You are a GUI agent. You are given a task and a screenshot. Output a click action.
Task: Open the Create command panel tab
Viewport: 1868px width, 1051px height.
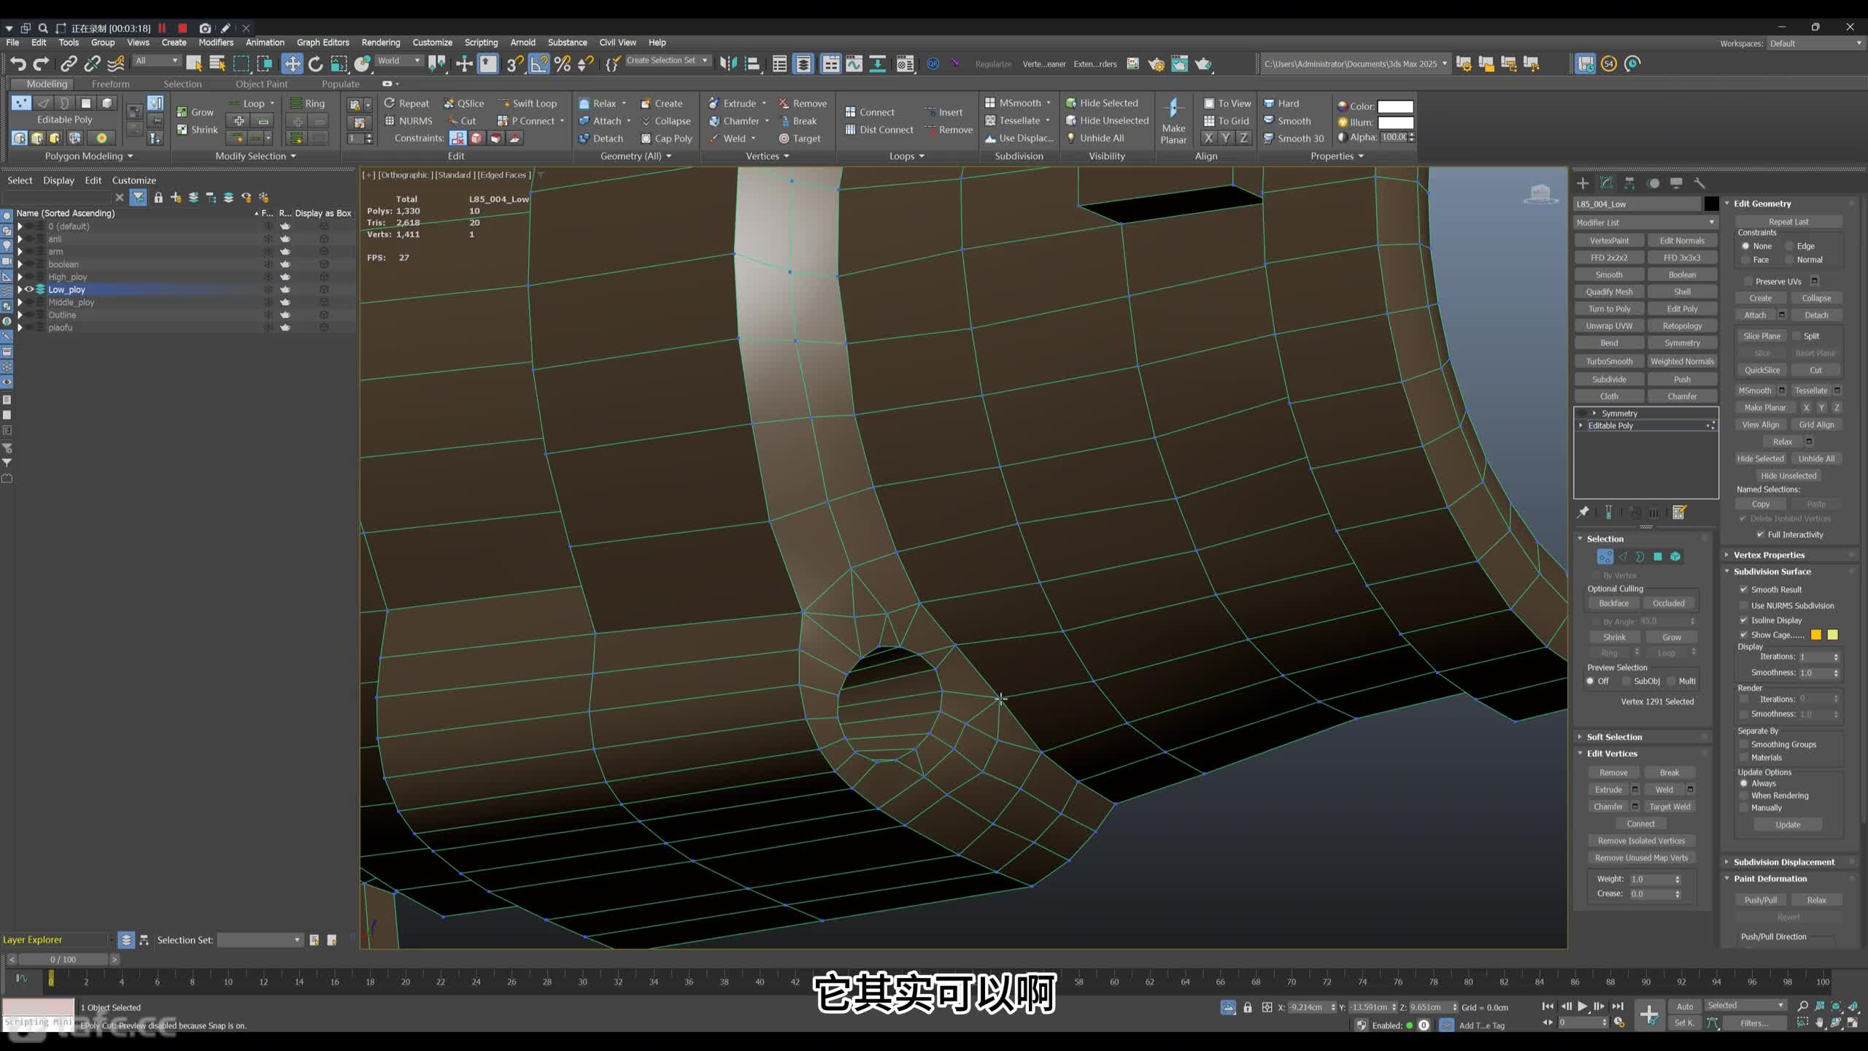click(1583, 183)
